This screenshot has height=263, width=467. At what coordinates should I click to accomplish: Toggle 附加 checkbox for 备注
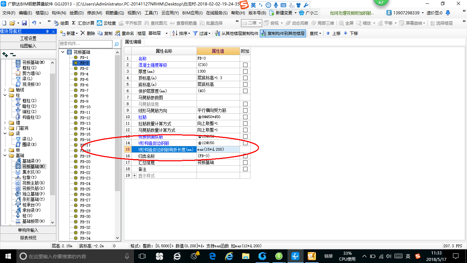[245, 169]
